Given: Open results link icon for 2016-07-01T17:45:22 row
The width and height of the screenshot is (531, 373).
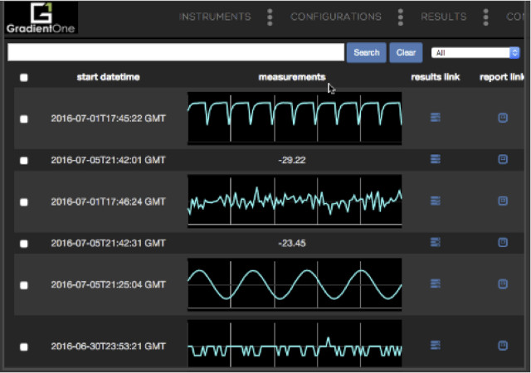Looking at the screenshot, I should click(436, 119).
